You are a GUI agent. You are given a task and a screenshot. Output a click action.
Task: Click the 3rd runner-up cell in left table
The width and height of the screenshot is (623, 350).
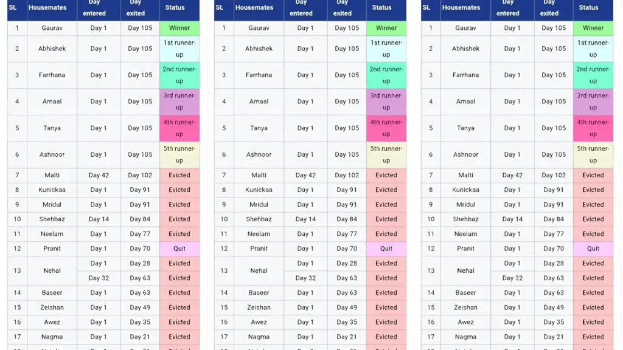(x=179, y=101)
